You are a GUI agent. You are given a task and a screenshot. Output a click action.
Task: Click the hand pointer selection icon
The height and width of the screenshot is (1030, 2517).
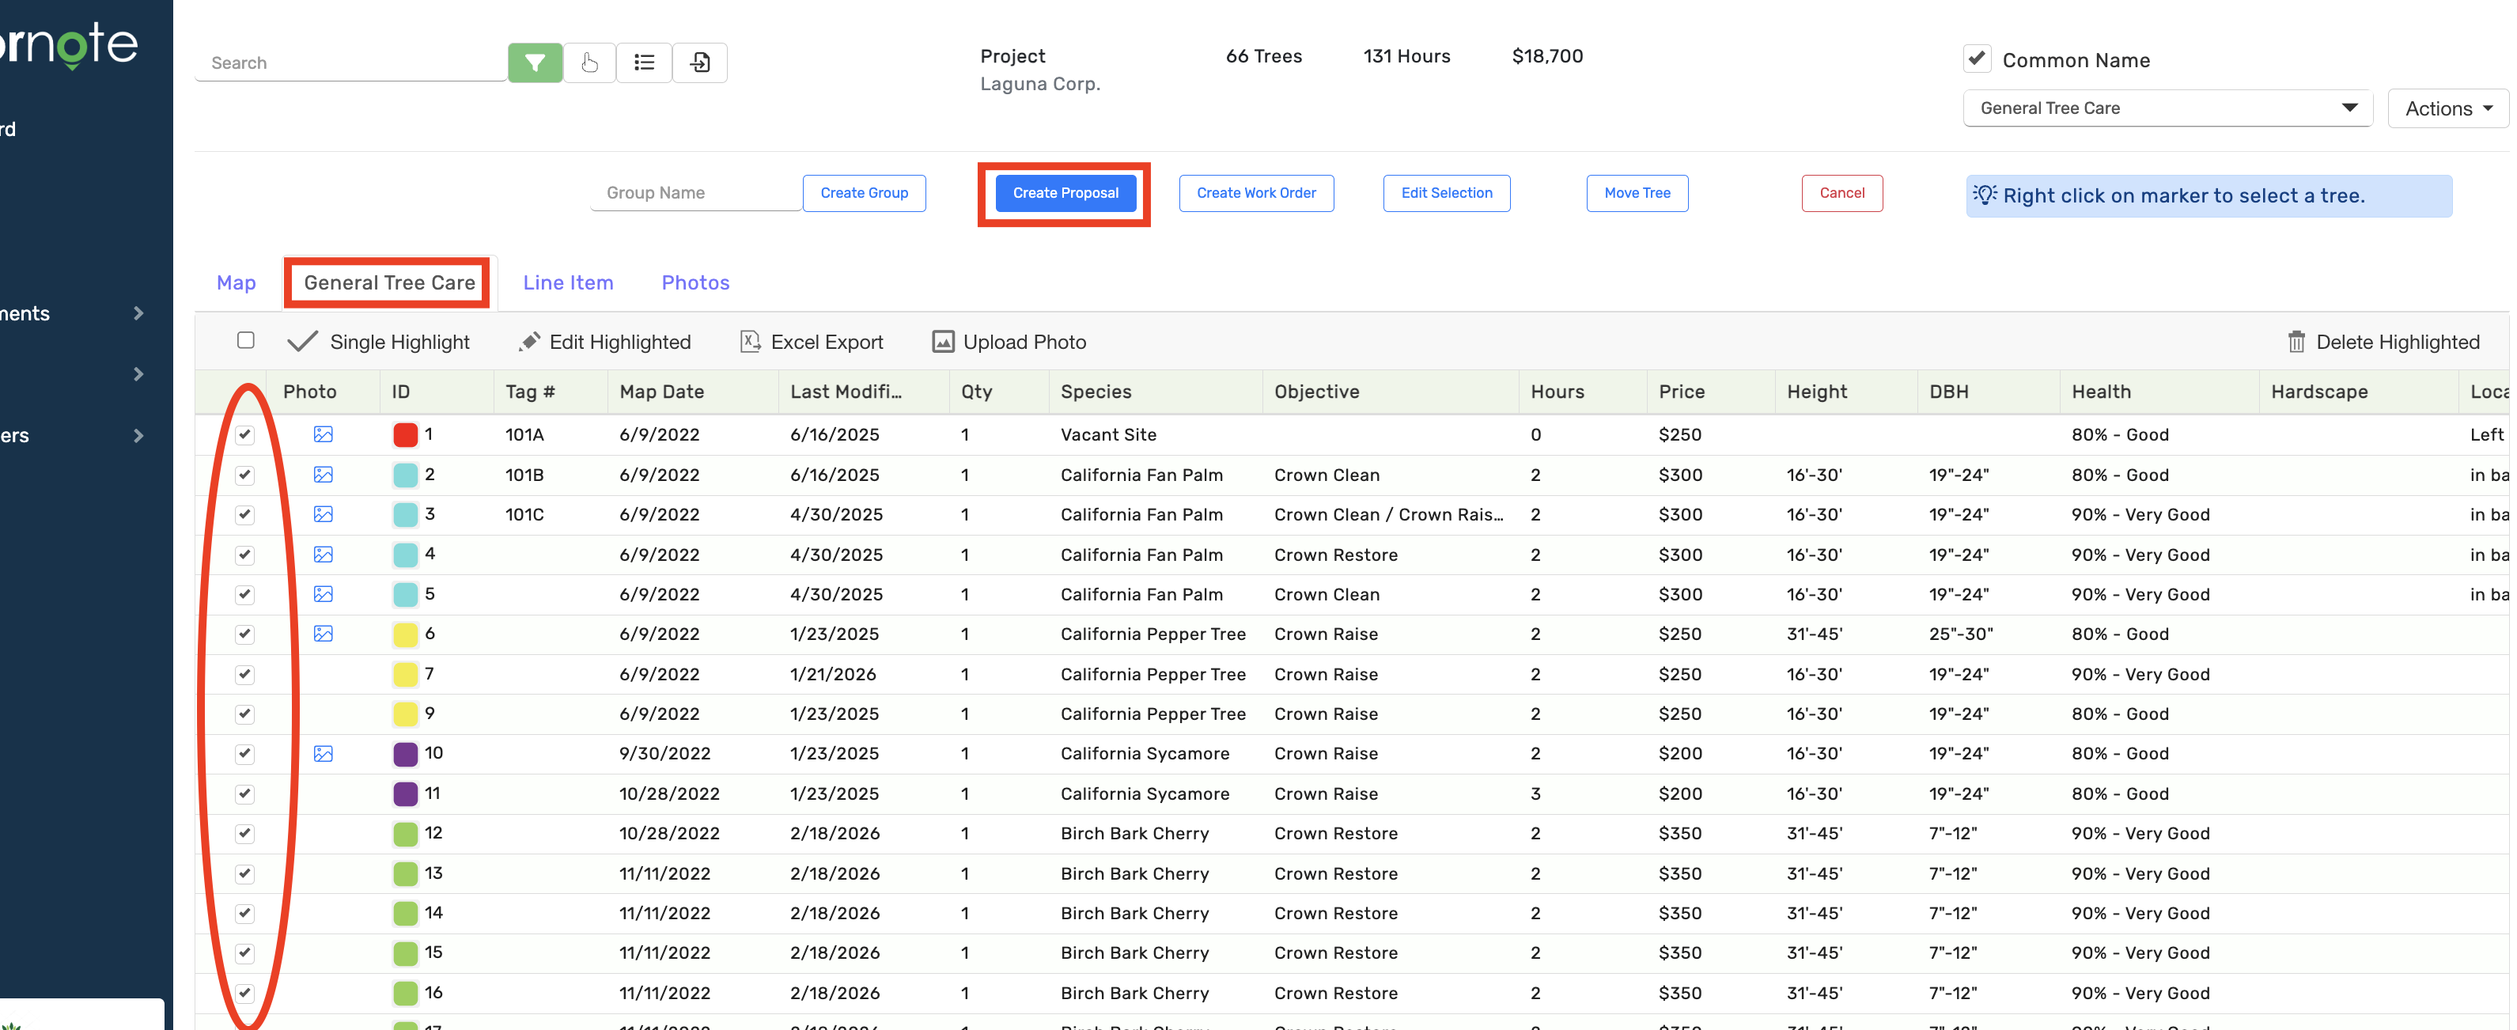(589, 62)
